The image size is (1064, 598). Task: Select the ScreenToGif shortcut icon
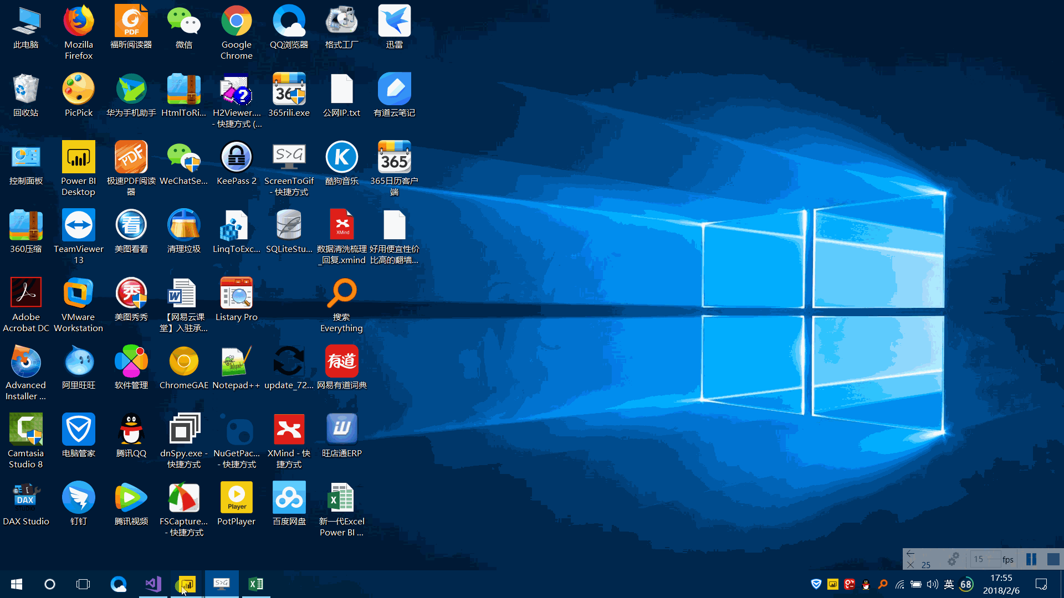coord(289,168)
